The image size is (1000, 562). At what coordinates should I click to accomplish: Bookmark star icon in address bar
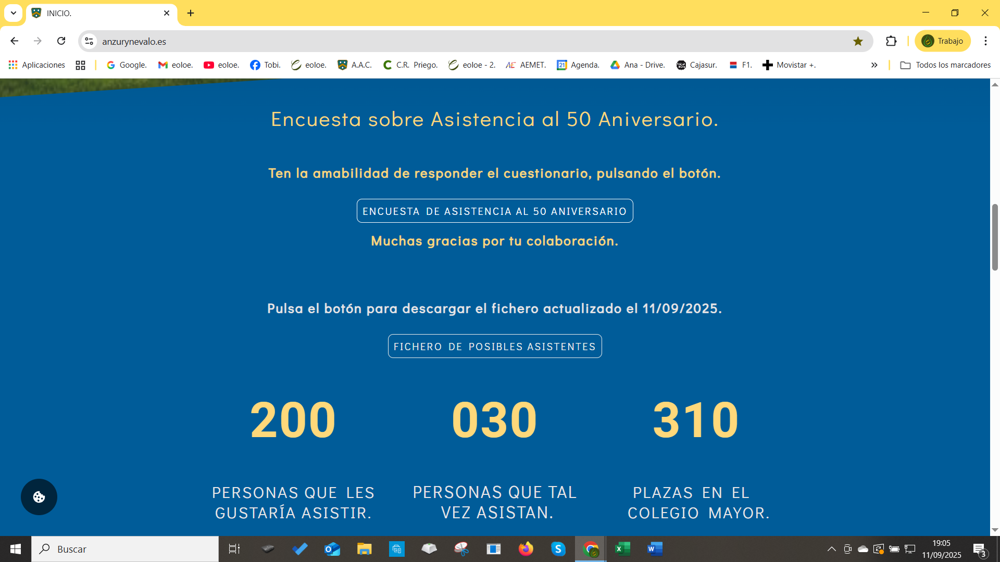[858, 41]
